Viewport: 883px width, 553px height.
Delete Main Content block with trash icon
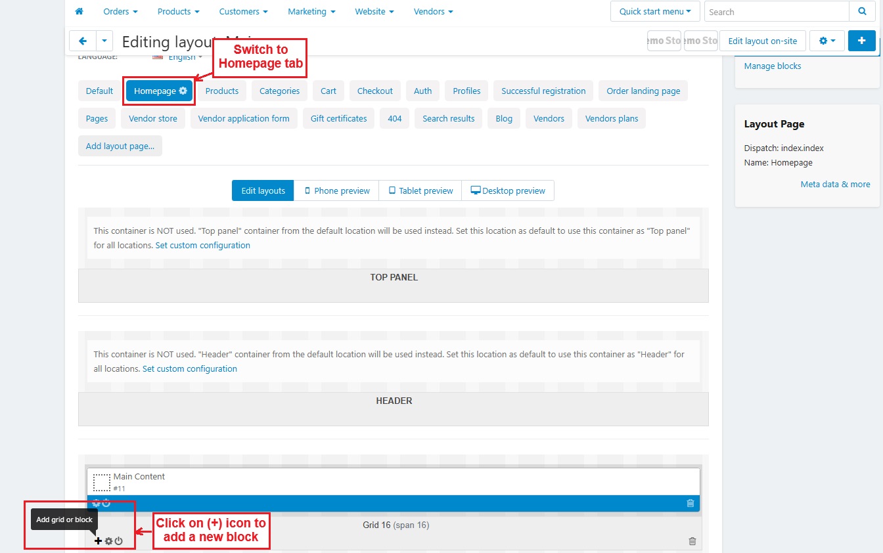[690, 503]
